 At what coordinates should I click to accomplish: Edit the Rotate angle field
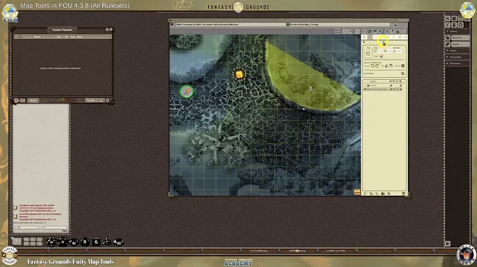pos(399,52)
